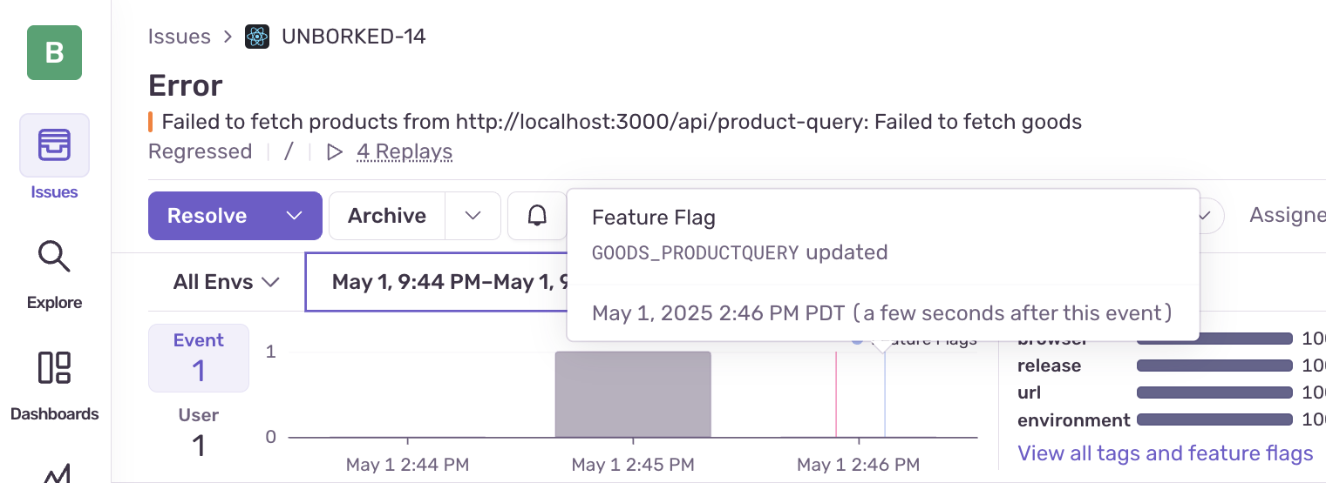This screenshot has height=483, width=1326.
Task: Click the React project icon in breadcrumb
Action: (257, 37)
